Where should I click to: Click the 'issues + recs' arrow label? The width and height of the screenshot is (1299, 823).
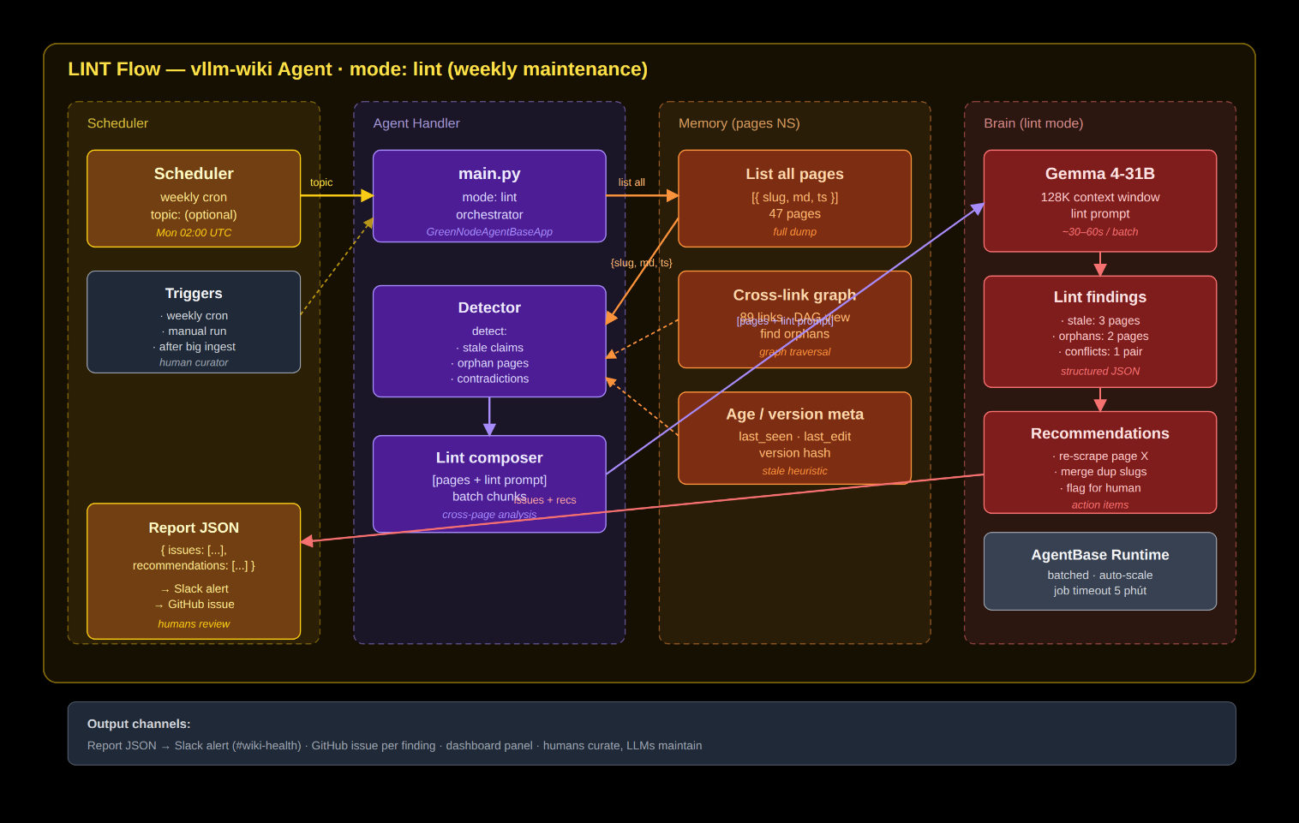pyautogui.click(x=546, y=500)
